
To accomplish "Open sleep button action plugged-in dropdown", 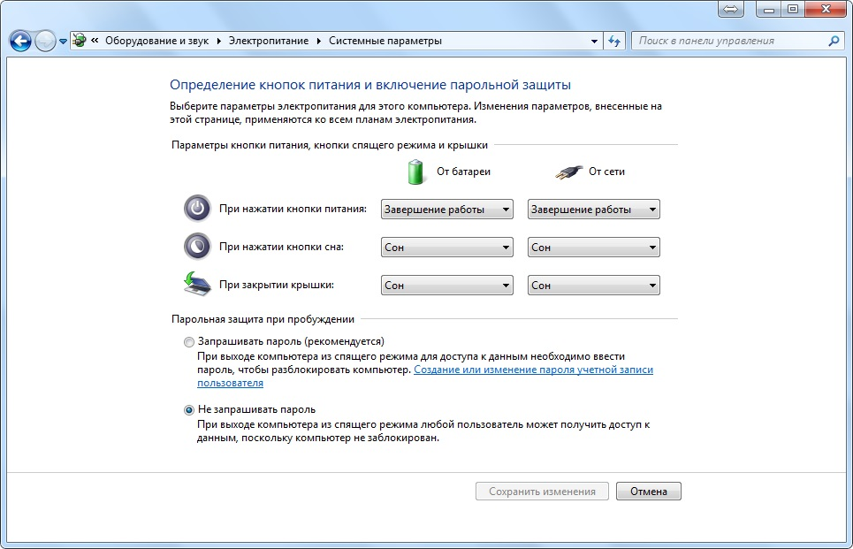I will click(x=593, y=248).
